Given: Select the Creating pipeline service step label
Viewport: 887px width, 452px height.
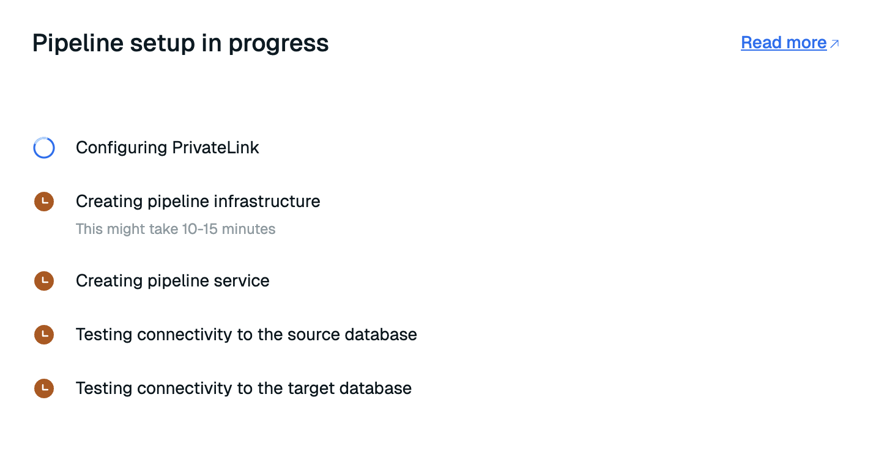Looking at the screenshot, I should (x=173, y=281).
